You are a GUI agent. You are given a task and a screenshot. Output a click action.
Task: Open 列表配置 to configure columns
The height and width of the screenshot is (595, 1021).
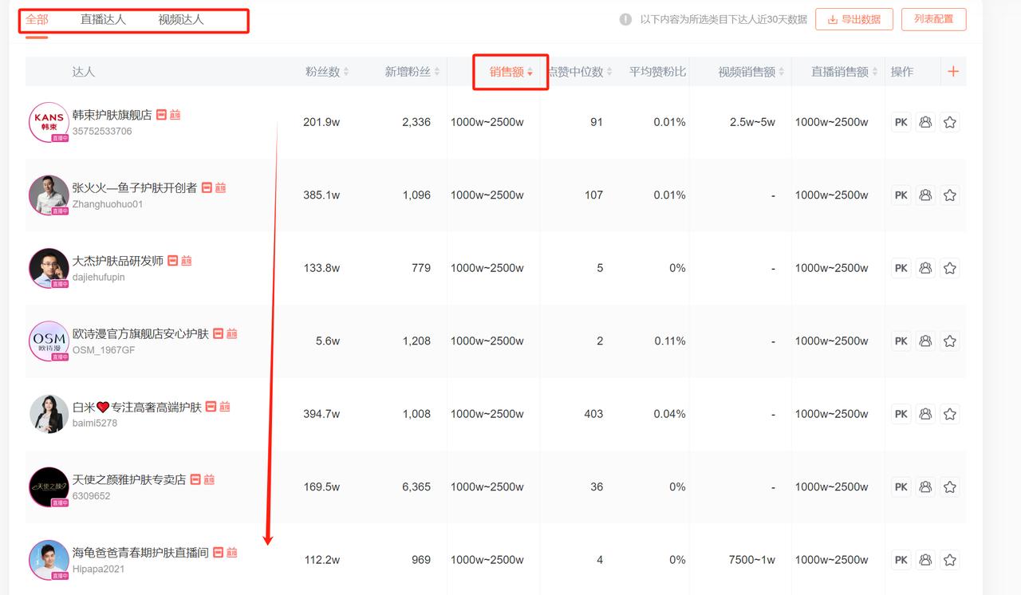coord(933,19)
